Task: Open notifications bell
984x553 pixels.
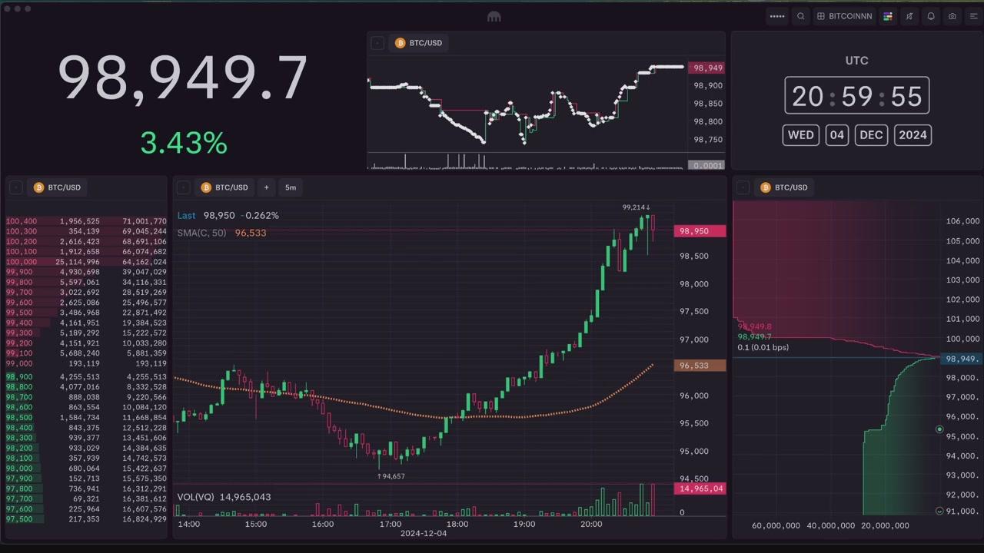Action: click(931, 16)
